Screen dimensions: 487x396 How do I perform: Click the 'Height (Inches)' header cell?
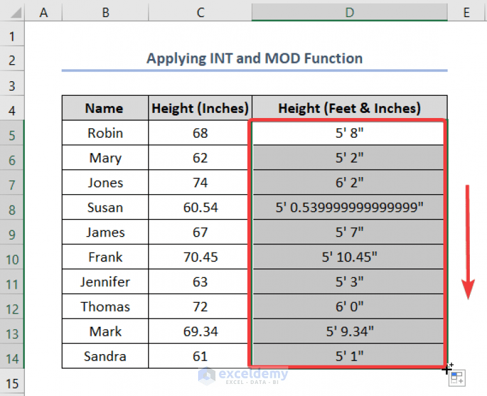[x=201, y=108]
